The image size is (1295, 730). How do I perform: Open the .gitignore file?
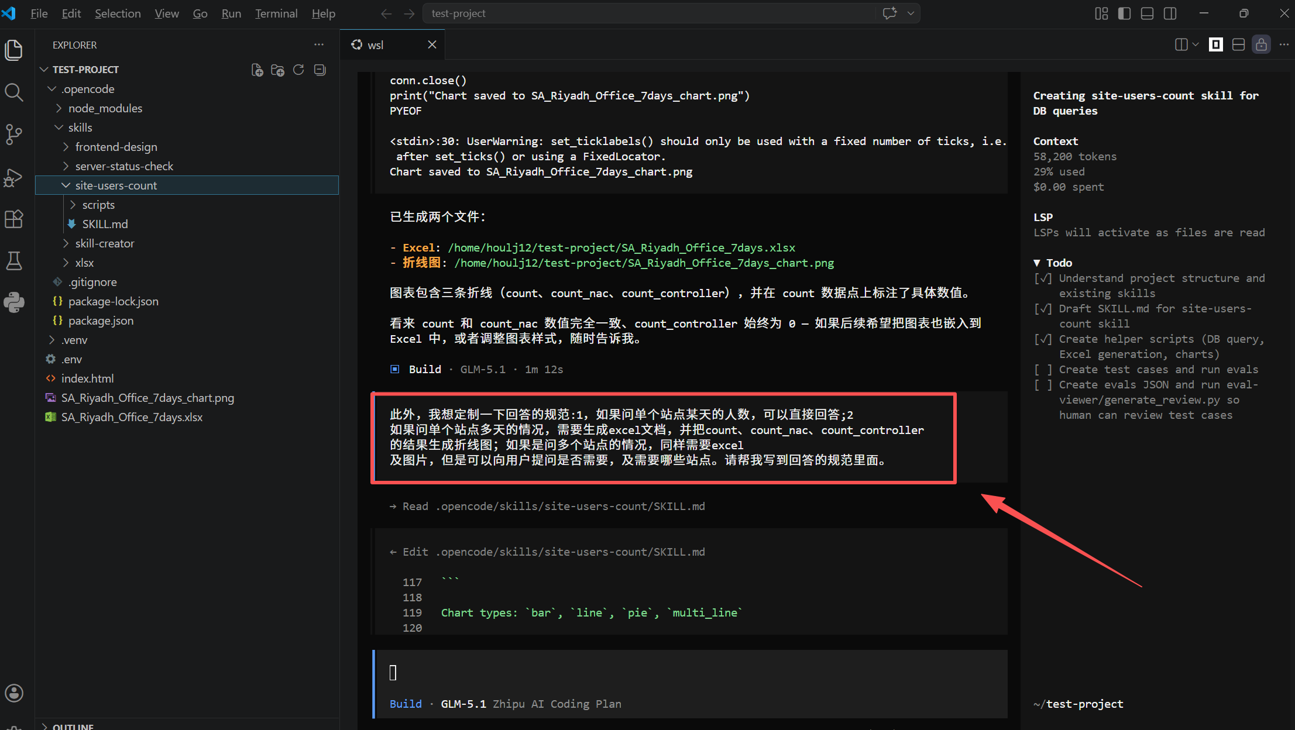coord(92,282)
